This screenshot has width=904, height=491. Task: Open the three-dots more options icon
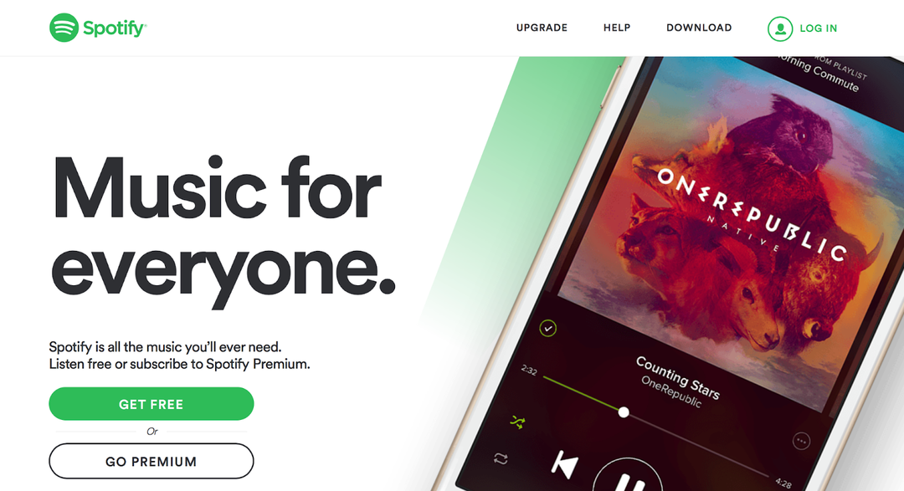[801, 442]
